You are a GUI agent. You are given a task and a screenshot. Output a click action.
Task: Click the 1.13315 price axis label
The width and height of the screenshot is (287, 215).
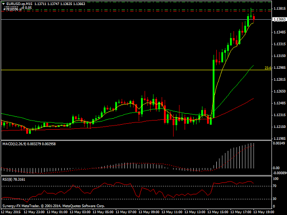pyautogui.click(x=280, y=44)
